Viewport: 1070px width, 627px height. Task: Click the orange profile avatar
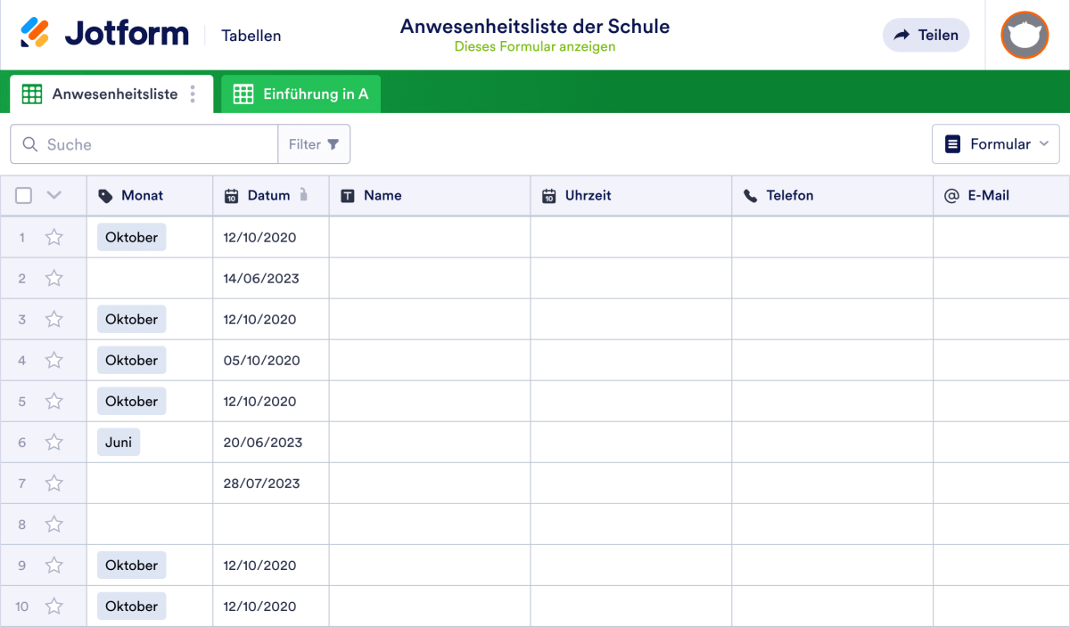pos(1025,36)
